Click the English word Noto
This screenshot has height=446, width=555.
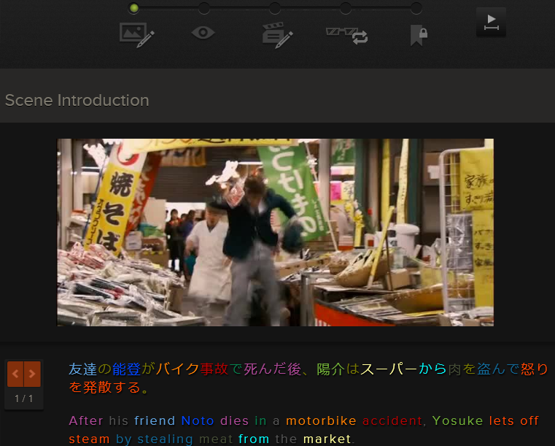tap(198, 421)
